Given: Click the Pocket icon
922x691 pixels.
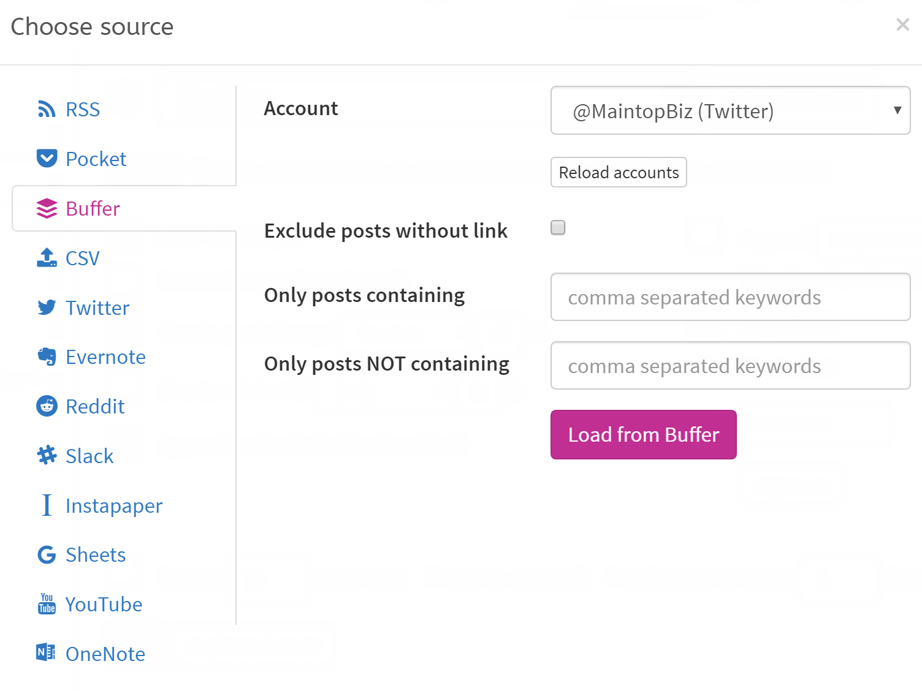Looking at the screenshot, I should coord(47,159).
